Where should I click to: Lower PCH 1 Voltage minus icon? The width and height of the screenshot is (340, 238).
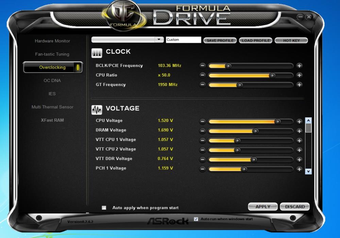(x=203, y=169)
